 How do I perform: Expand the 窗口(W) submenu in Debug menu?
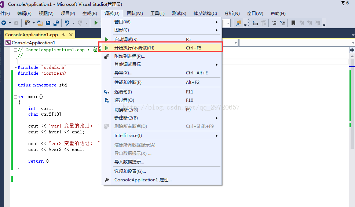pyautogui.click(x=161, y=22)
